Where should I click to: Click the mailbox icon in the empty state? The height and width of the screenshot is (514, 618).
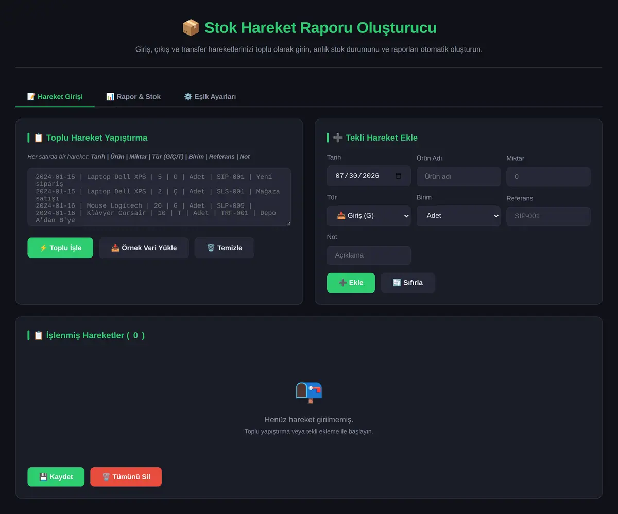[309, 392]
